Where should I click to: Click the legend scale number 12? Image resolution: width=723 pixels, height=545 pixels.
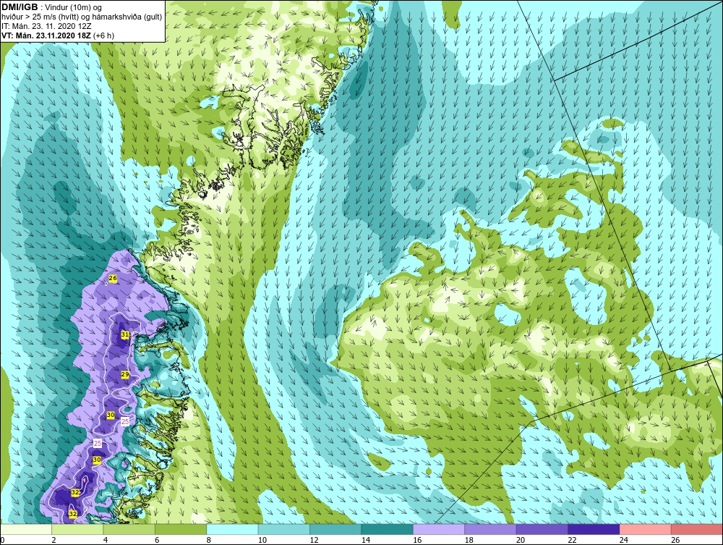click(314, 540)
